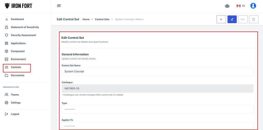Click the back arrow button

221,19
